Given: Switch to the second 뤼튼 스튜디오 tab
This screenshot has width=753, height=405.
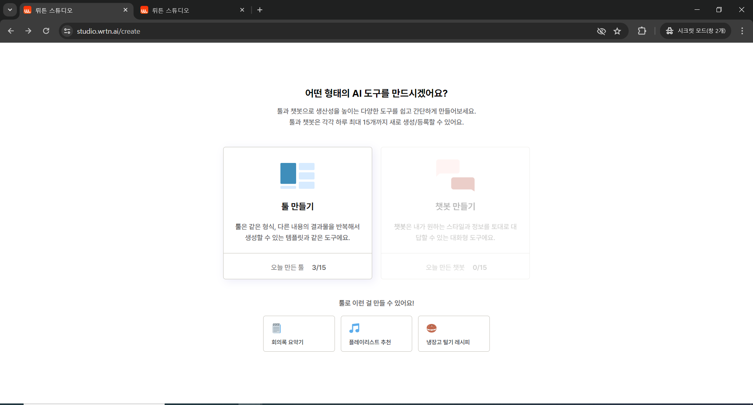Looking at the screenshot, I should click(192, 10).
